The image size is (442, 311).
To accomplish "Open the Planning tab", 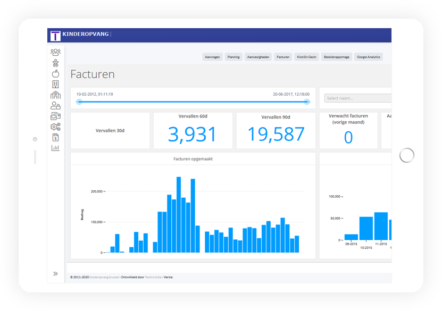I will click(233, 57).
